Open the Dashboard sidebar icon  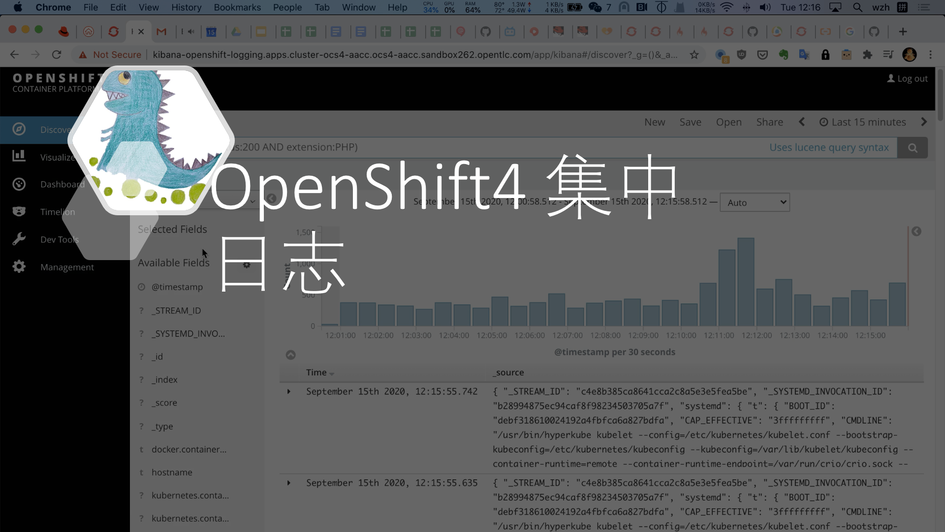tap(19, 184)
